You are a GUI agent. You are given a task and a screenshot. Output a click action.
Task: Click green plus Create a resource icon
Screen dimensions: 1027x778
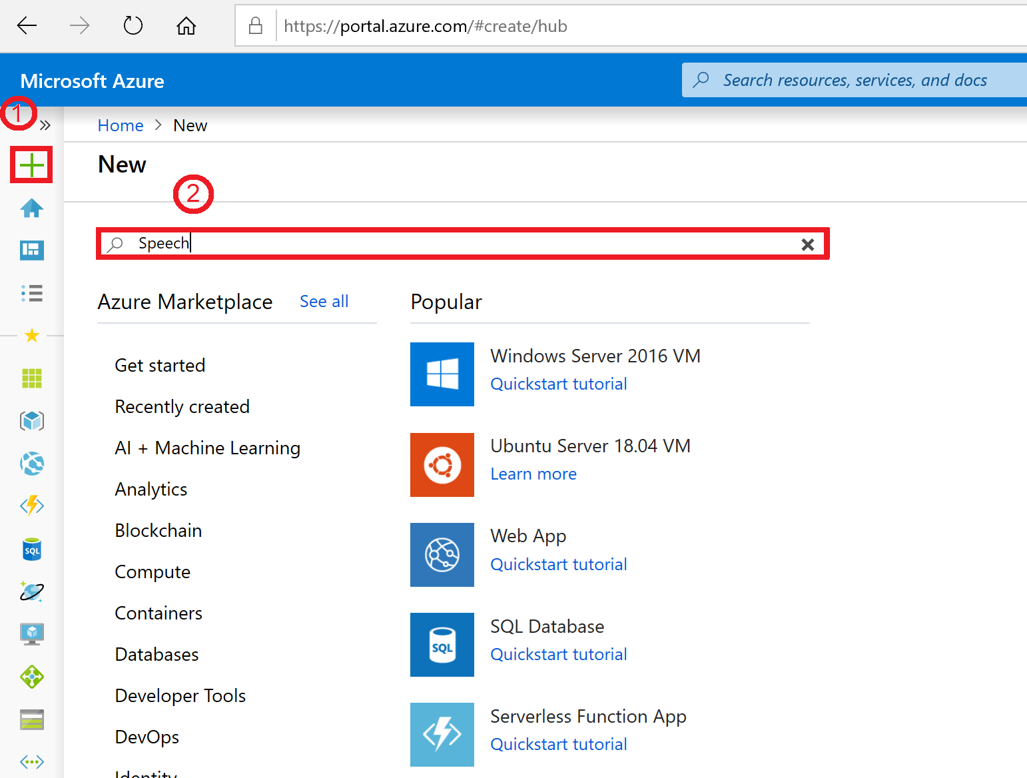click(31, 165)
